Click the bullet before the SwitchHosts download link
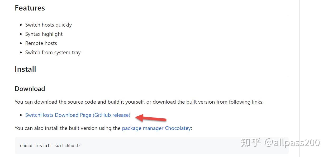 [21, 115]
